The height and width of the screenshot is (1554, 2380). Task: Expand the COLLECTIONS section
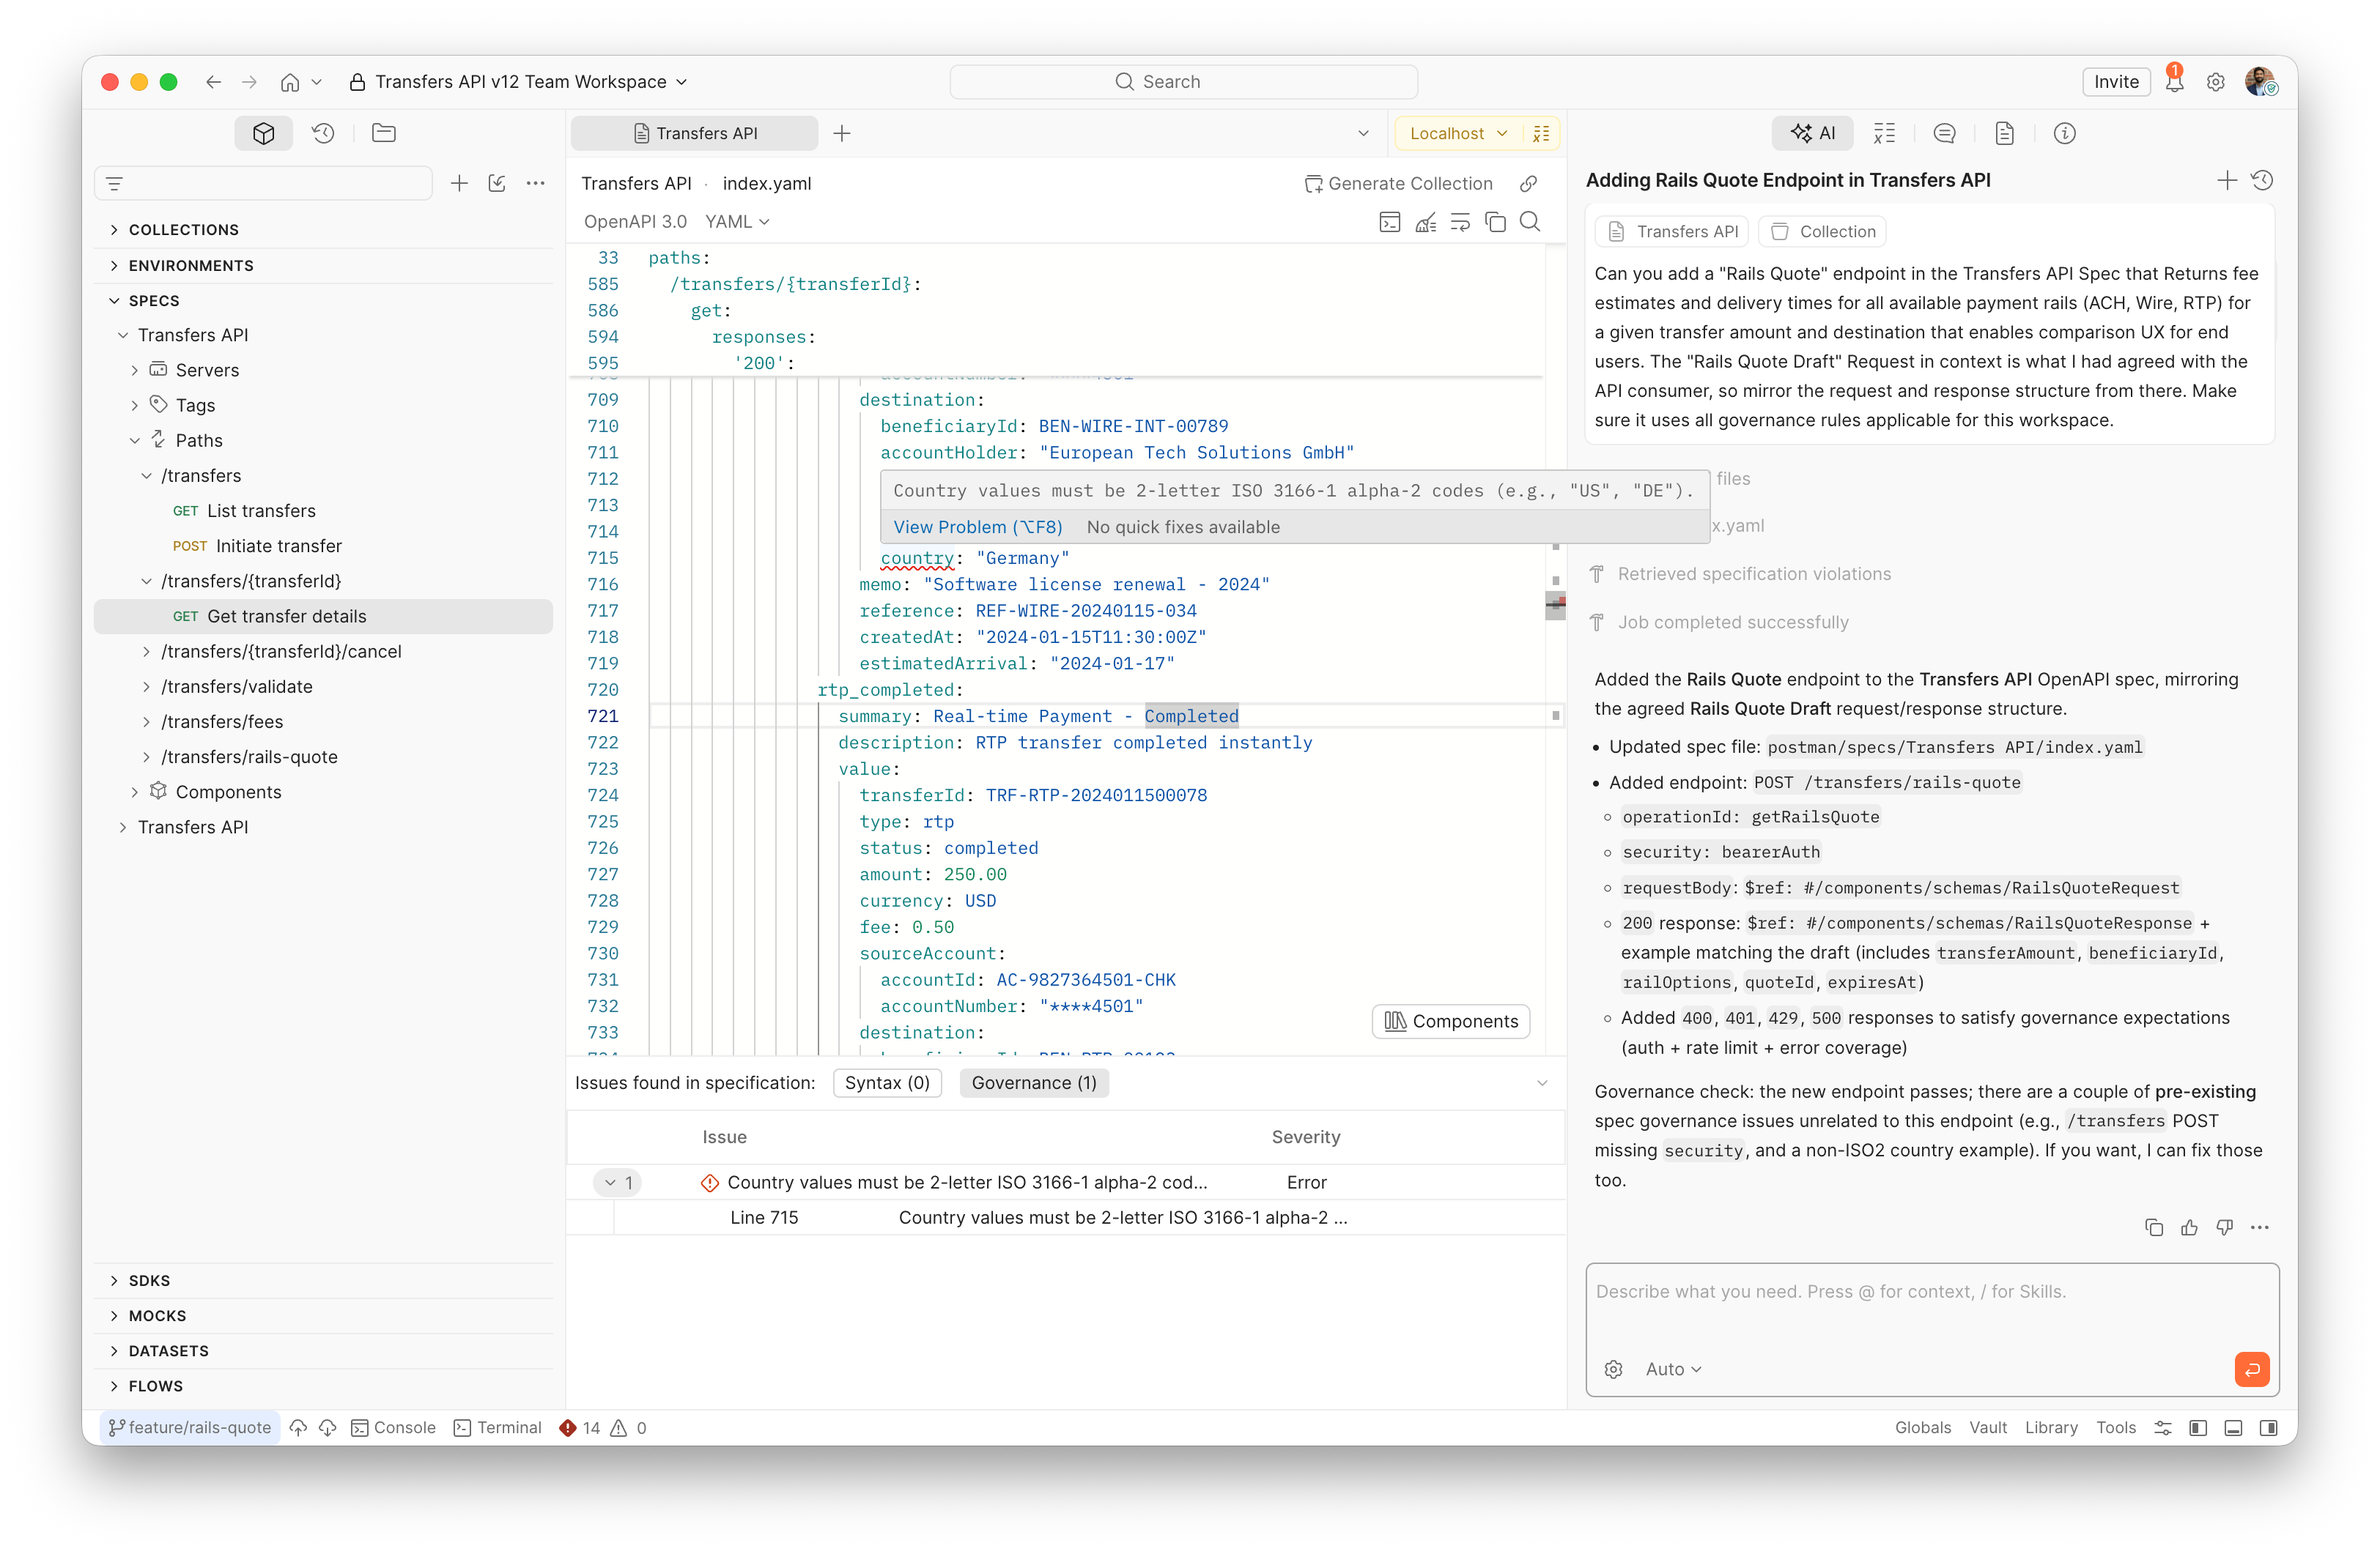pos(114,230)
